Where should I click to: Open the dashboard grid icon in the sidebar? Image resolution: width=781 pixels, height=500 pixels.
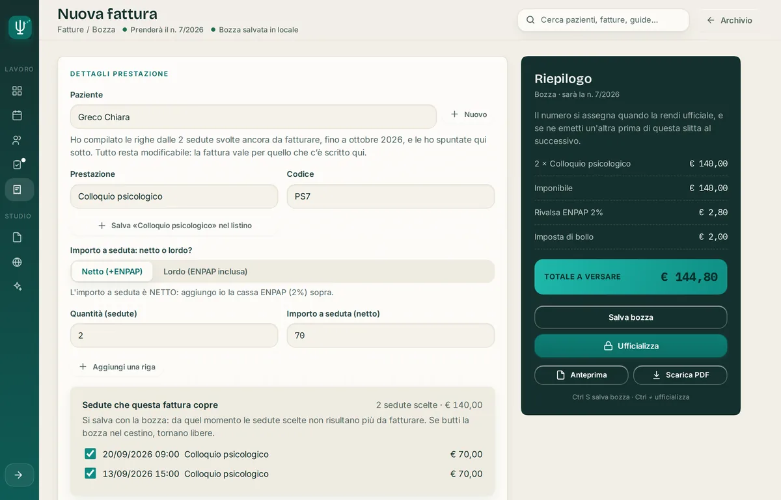pos(17,91)
